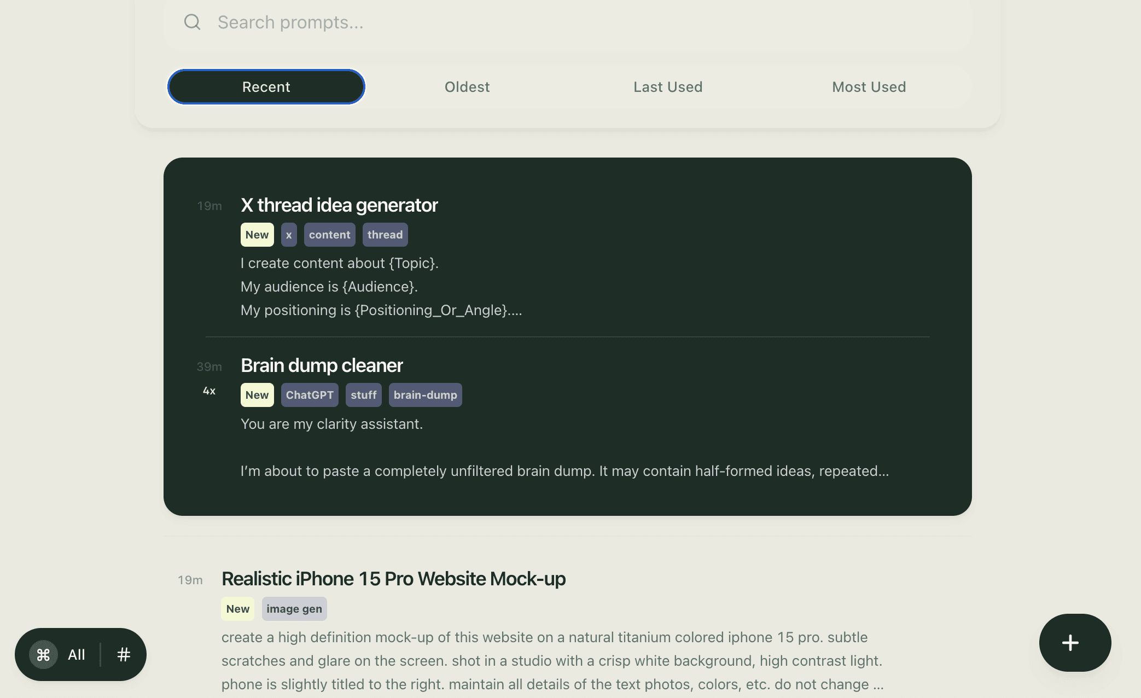This screenshot has width=1141, height=698.
Task: Select the 'ChatGPT' tag on Brain dump cleaner
Action: tap(310, 394)
